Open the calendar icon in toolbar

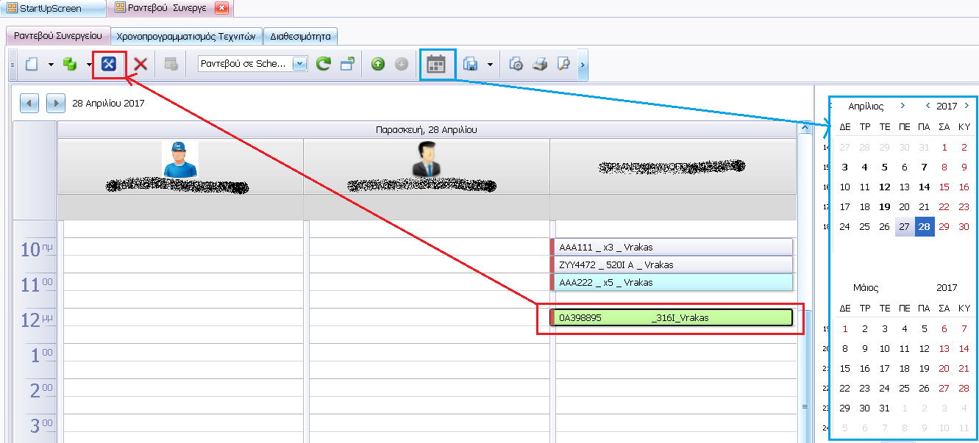(x=437, y=65)
